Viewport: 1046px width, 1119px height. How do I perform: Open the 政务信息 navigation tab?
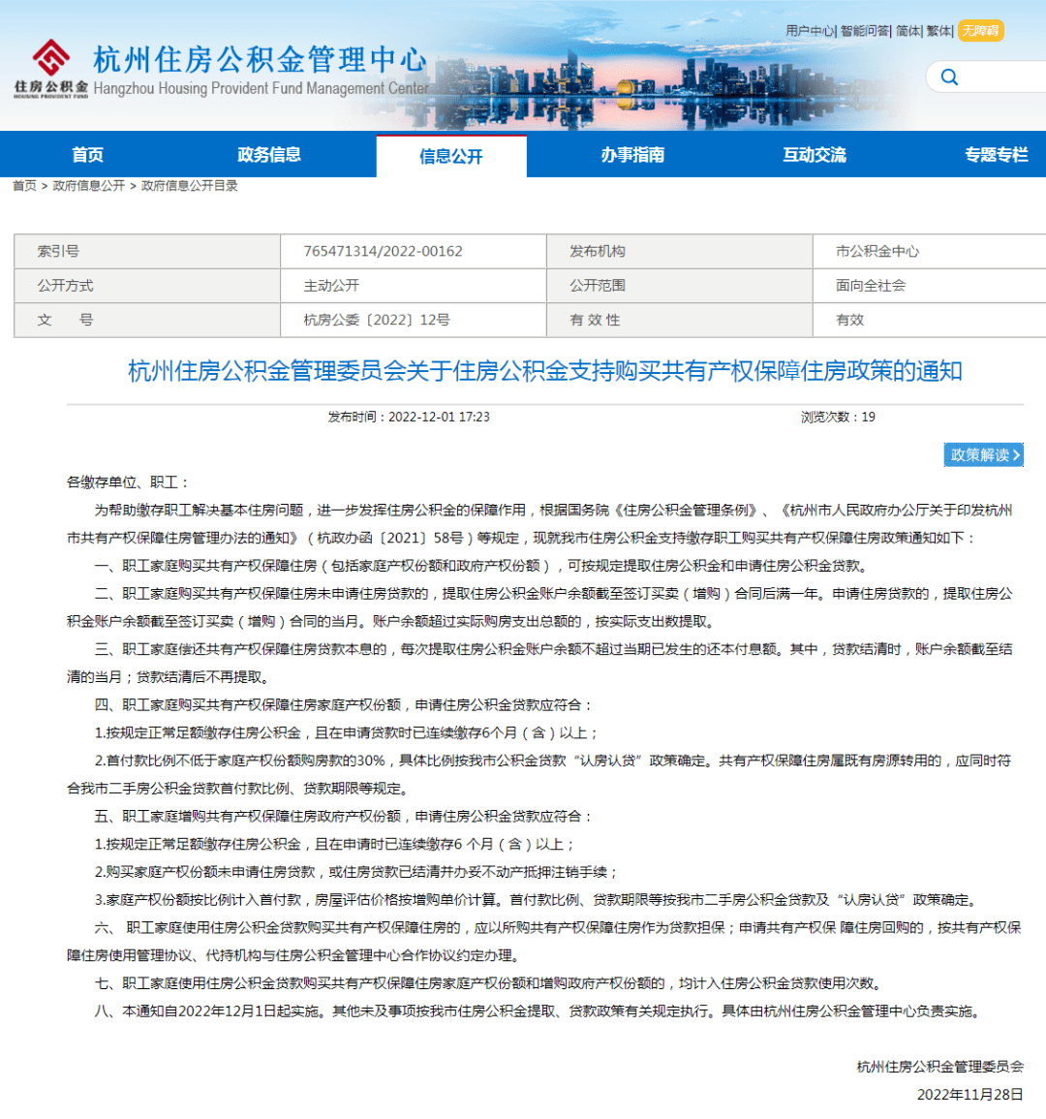[x=269, y=155]
